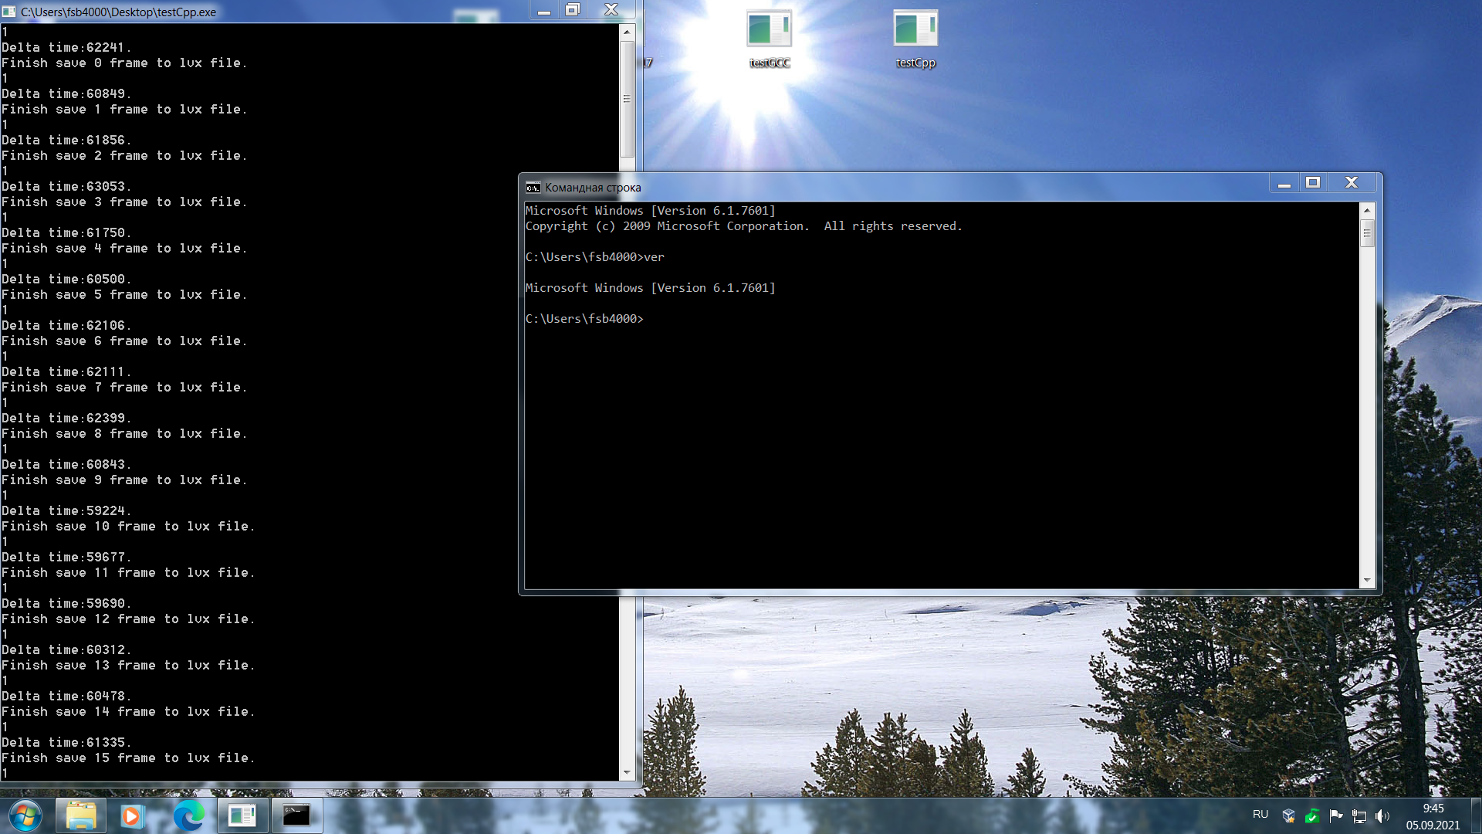Image resolution: width=1482 pixels, height=834 pixels.
Task: Click the testCpp console scrollbar up arrow
Action: pyautogui.click(x=627, y=32)
